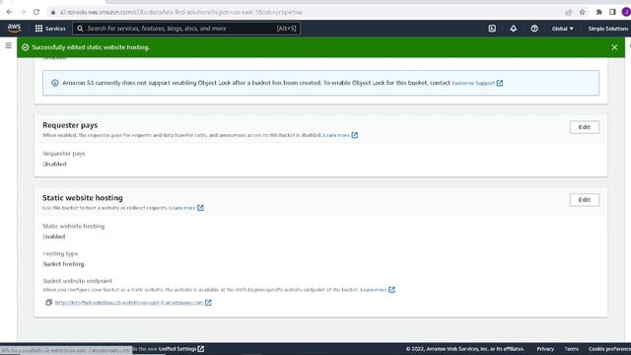
Task: Open Learn more under Static website hosting
Action: [182, 208]
